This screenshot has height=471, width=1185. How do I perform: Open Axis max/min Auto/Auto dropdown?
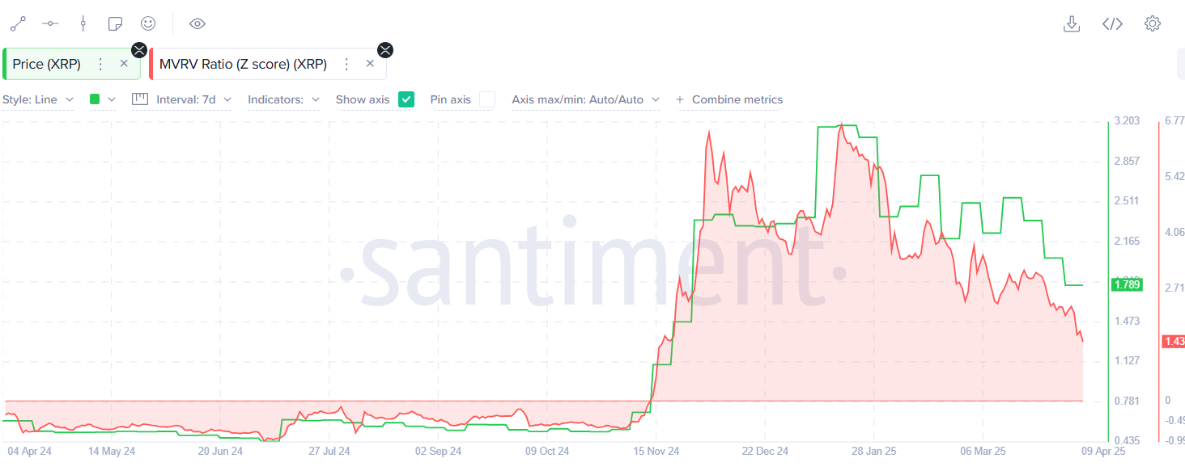tap(585, 99)
